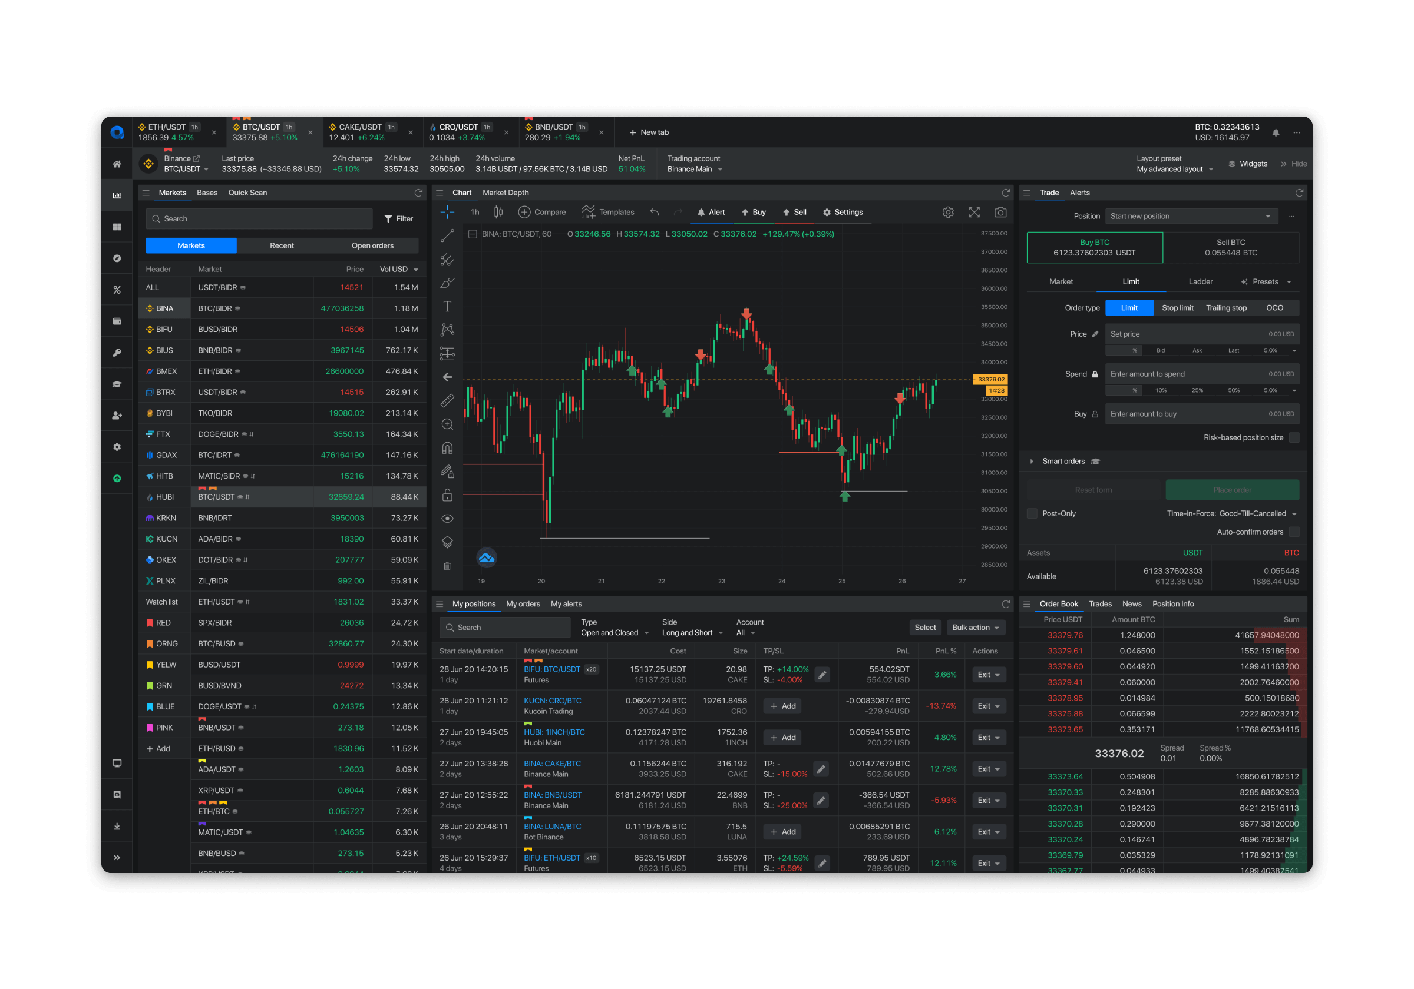Expand the chart to fullscreen
Image resolution: width=1414 pixels, height=989 pixels.
pyautogui.click(x=974, y=213)
